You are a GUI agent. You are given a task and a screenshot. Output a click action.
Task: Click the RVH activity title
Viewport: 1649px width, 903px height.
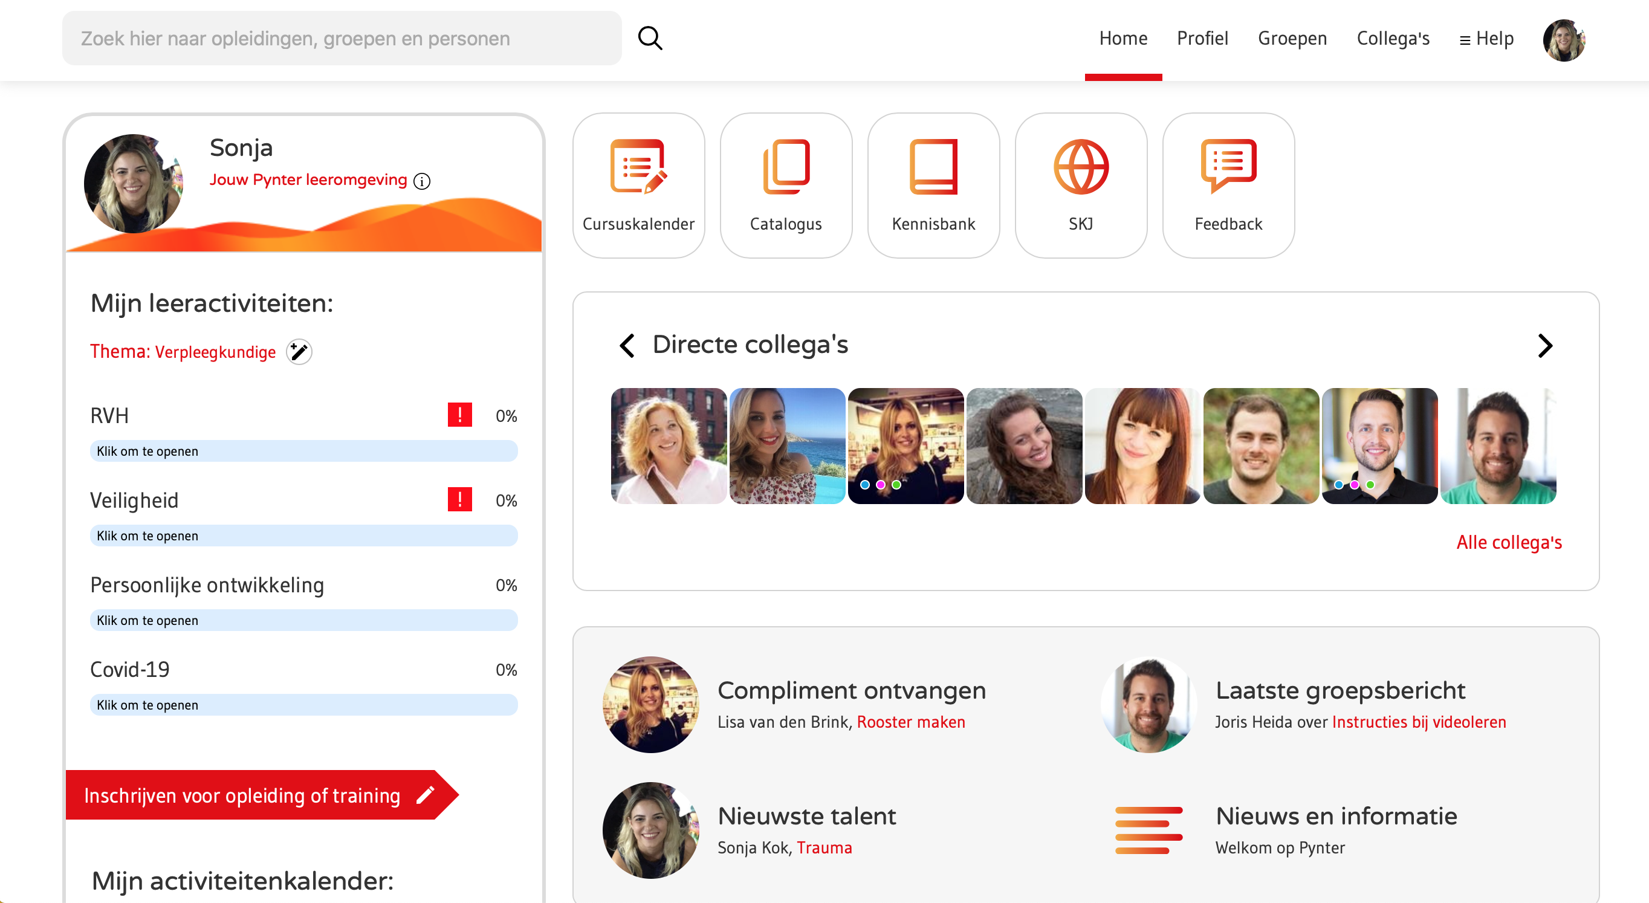pos(109,415)
